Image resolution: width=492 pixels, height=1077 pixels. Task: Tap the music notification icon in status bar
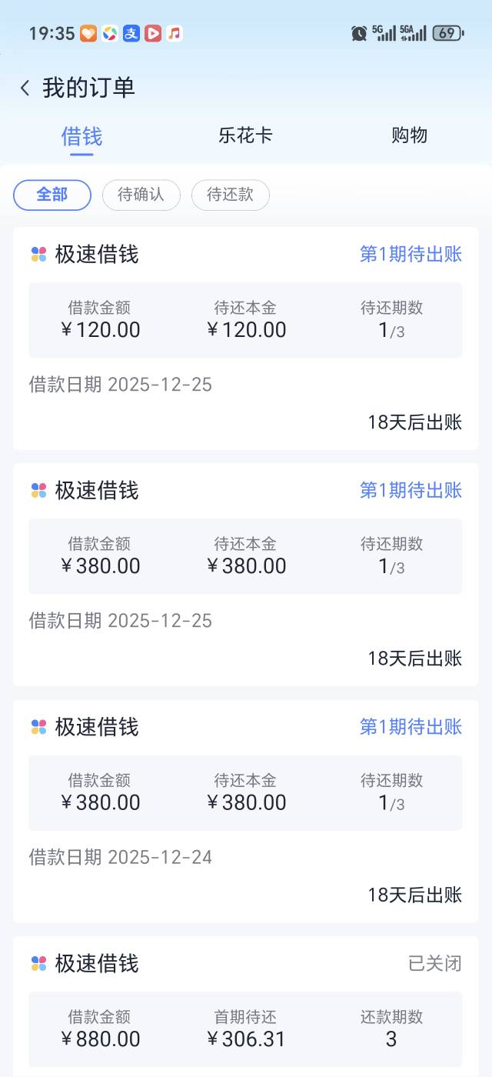[175, 33]
